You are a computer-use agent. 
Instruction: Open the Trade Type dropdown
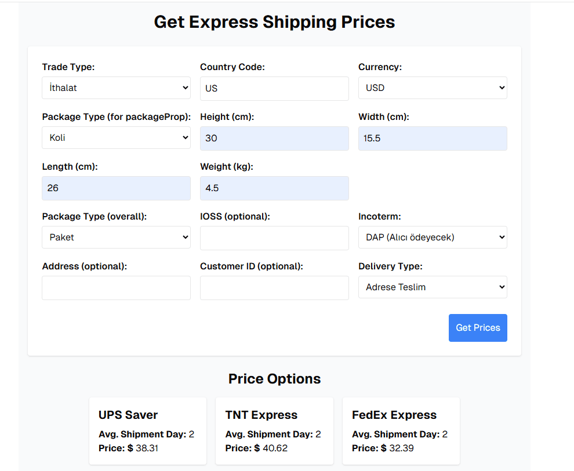[115, 87]
